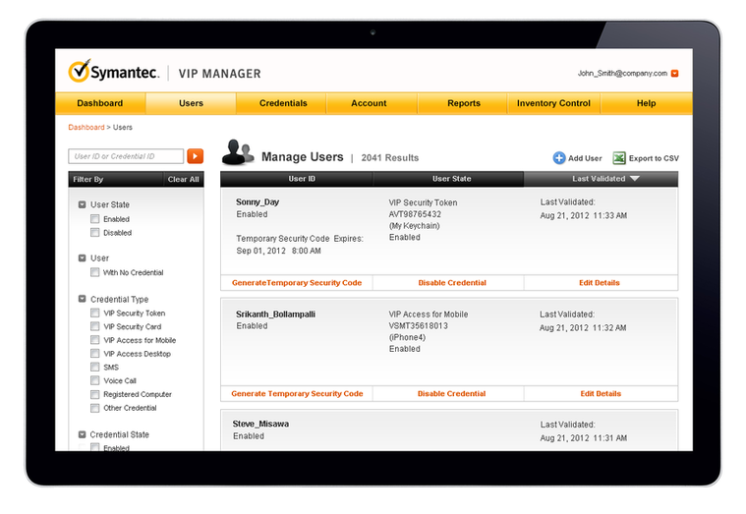746x514 pixels.
Task: Check the VIP Access for Mobile filter
Action: point(95,340)
